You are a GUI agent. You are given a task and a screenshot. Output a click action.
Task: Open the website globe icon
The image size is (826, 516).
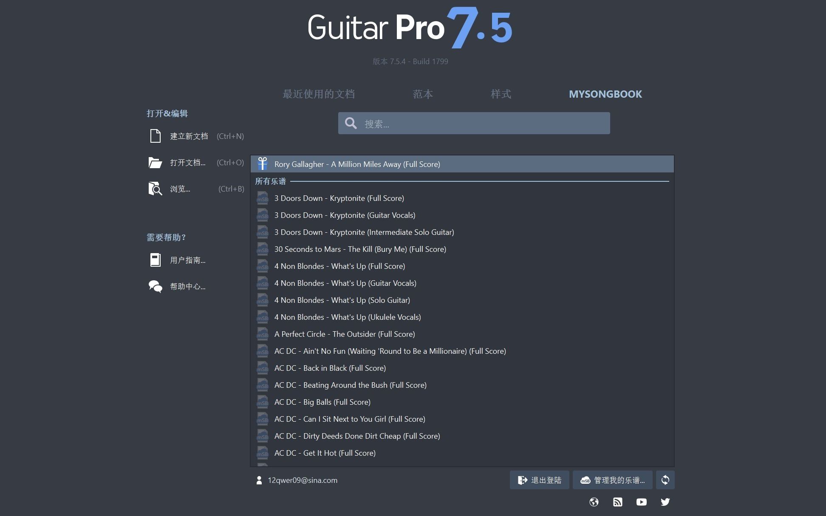[x=594, y=502]
